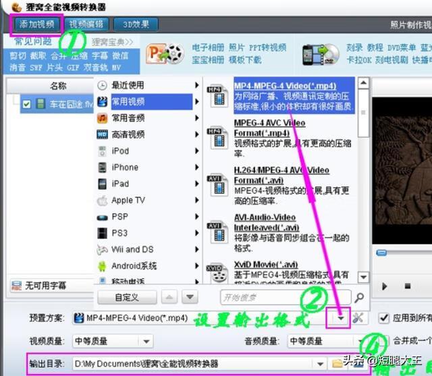Click the search magnifier icon
This screenshot has height=376, width=432.
pos(359,298)
